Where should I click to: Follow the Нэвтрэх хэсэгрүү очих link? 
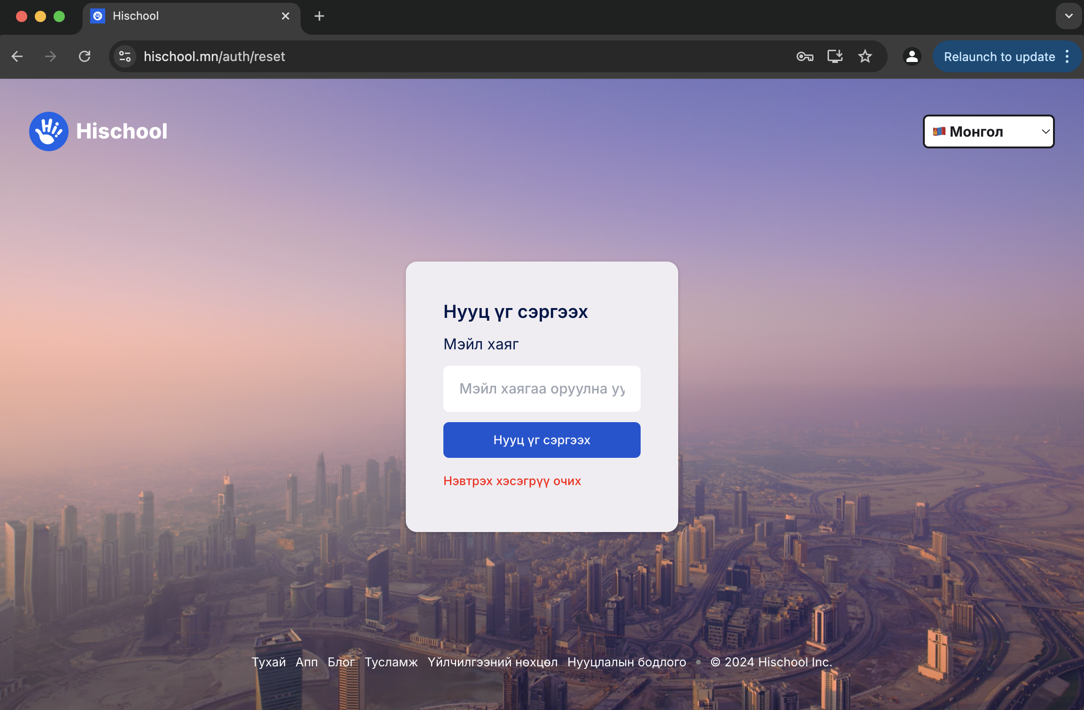click(x=512, y=481)
